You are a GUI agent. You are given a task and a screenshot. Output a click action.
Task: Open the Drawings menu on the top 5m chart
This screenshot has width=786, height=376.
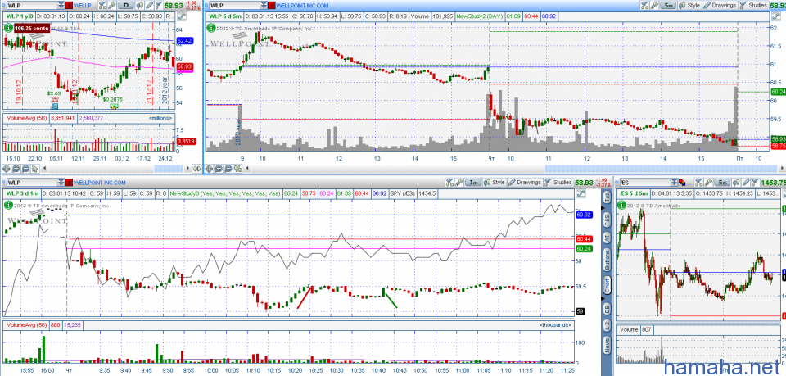[720, 5]
